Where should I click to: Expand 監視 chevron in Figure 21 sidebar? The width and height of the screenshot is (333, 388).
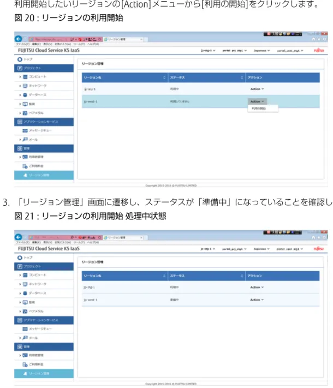point(20,302)
